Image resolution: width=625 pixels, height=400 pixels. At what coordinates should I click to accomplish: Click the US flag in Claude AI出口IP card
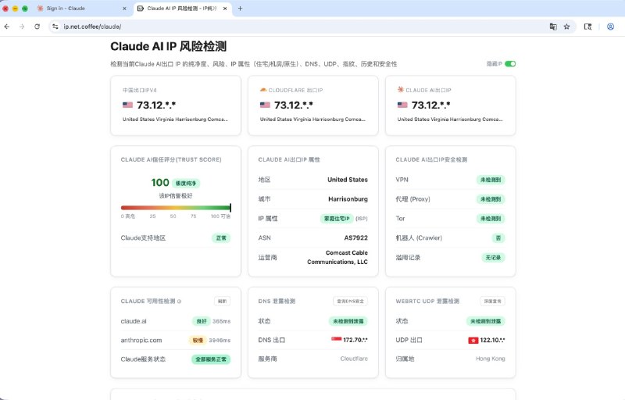pos(402,105)
